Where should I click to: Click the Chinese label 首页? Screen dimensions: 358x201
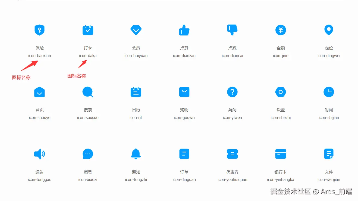click(x=39, y=110)
